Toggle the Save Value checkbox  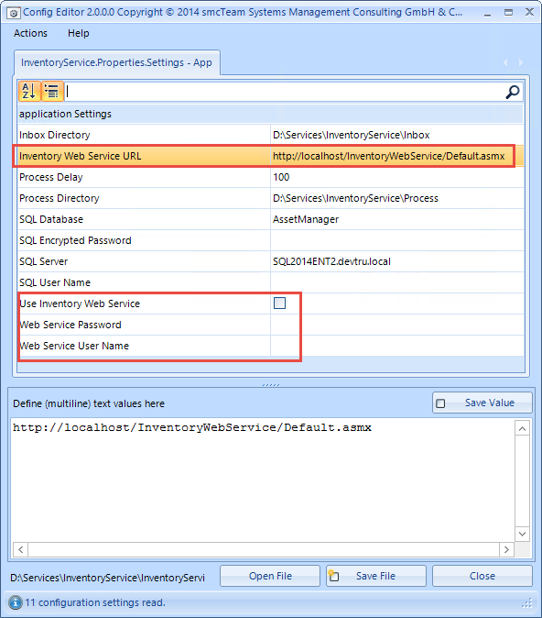coord(440,403)
